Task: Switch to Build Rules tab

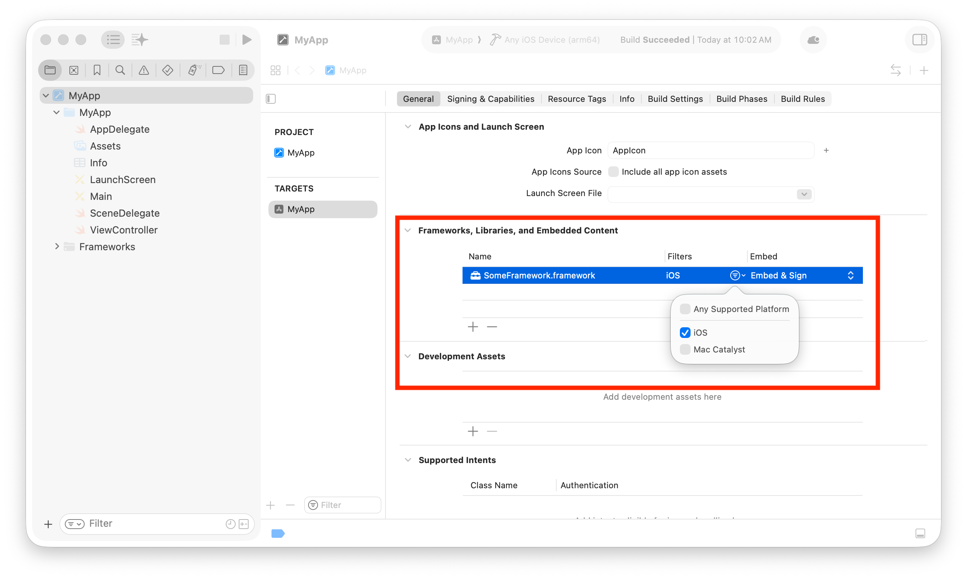Action: pyautogui.click(x=802, y=99)
